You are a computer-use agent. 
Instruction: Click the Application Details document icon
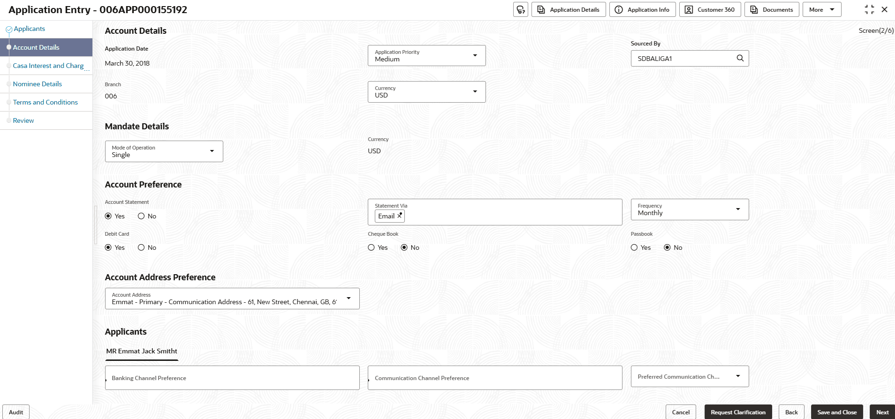(541, 9)
